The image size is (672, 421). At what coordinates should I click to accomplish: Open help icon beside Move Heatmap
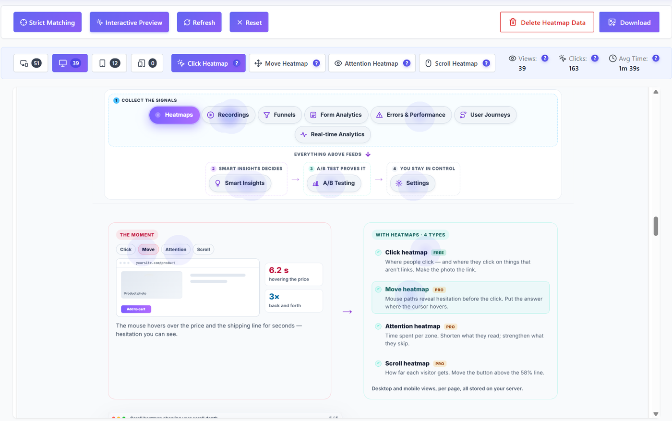316,63
